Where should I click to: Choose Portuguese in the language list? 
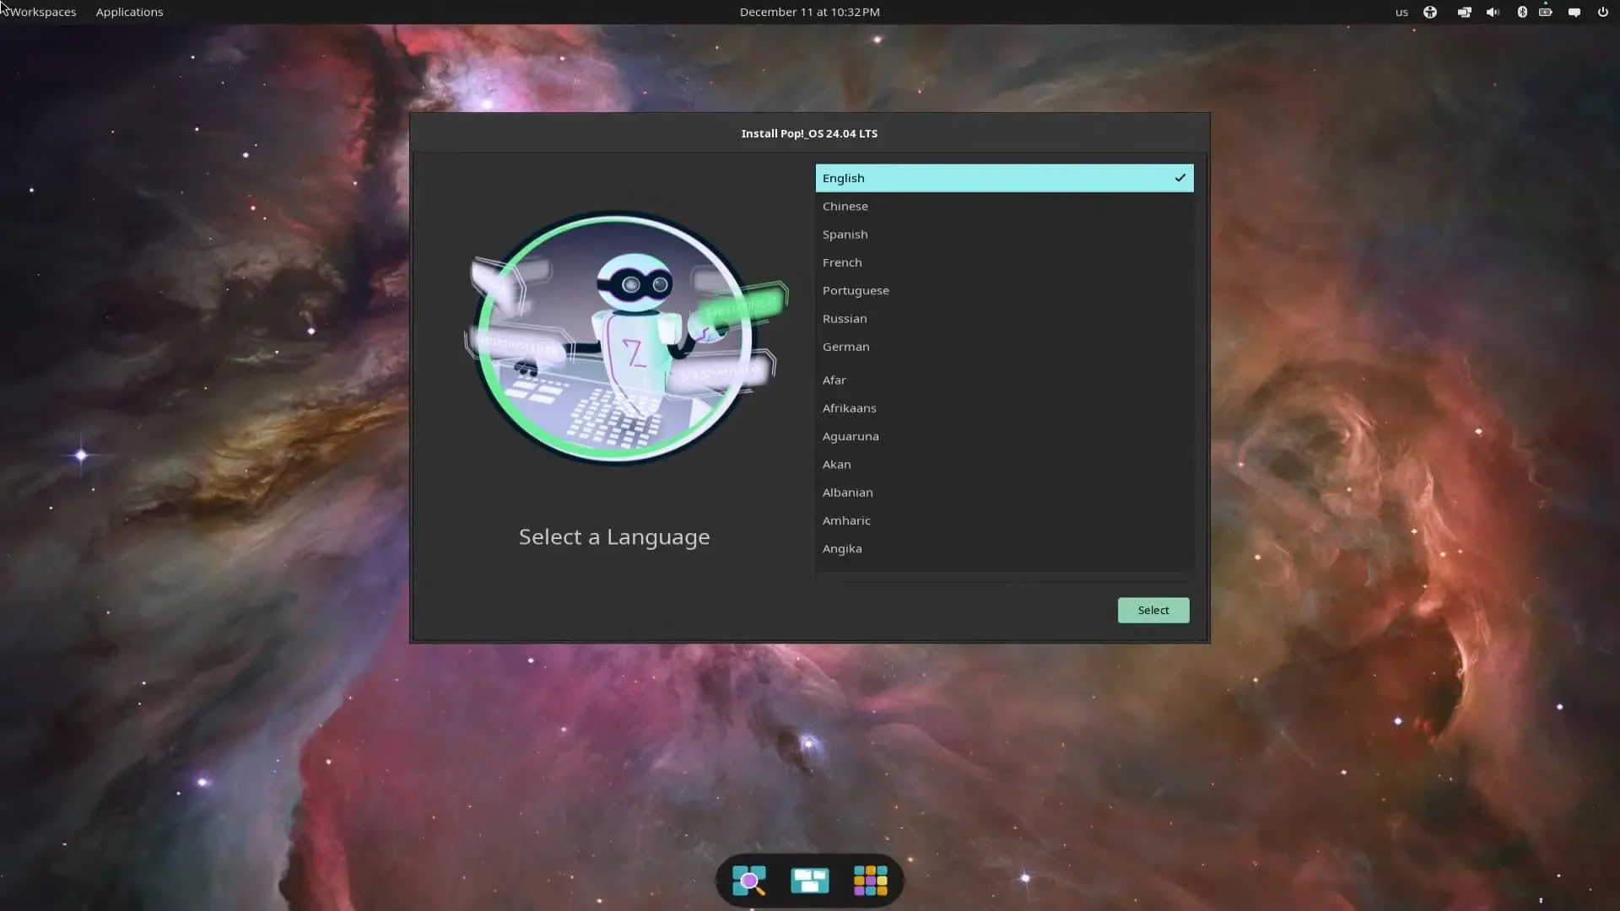coord(1004,290)
